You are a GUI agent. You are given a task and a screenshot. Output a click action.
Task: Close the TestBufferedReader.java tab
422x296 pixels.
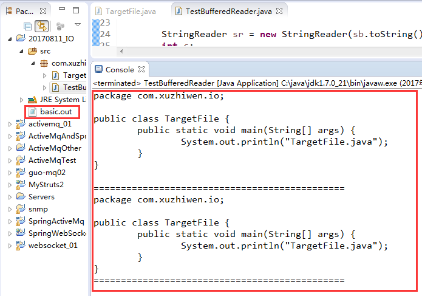[x=280, y=11]
